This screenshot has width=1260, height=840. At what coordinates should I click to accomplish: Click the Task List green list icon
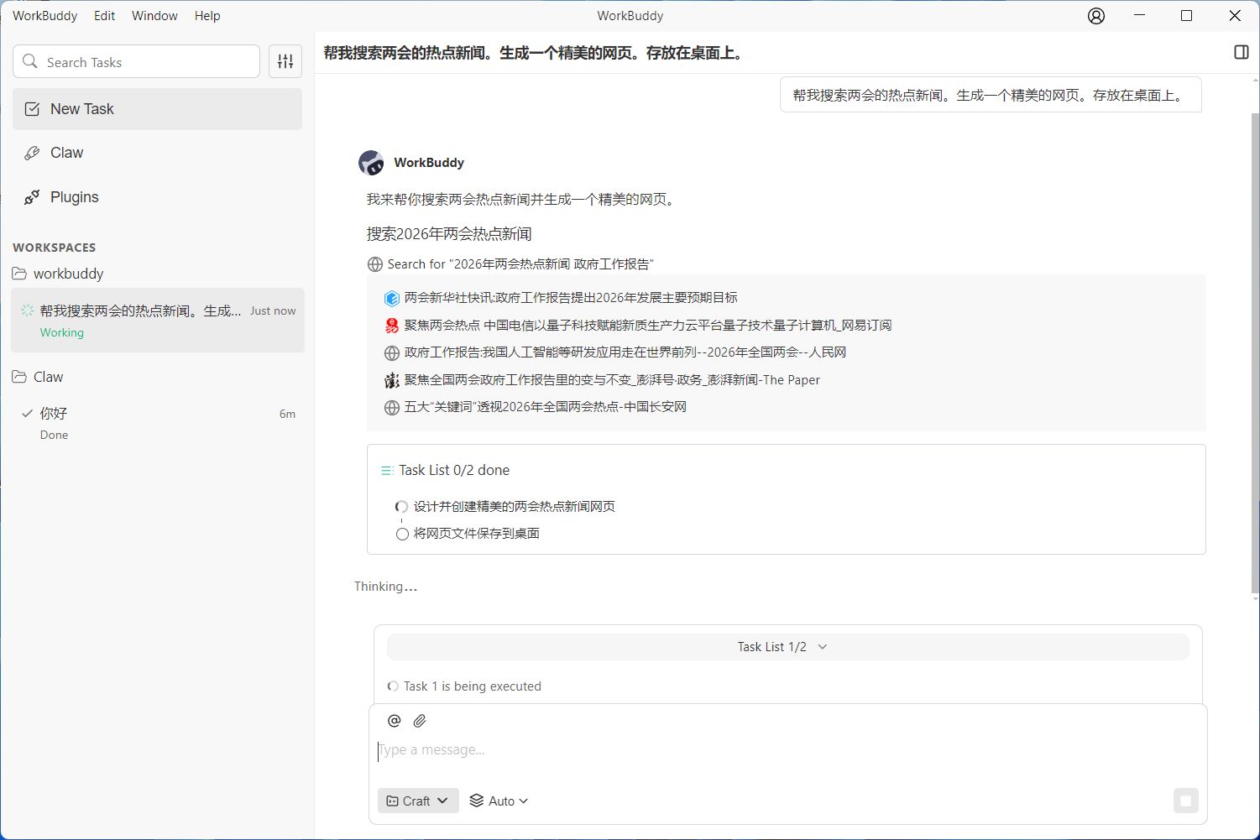(387, 471)
